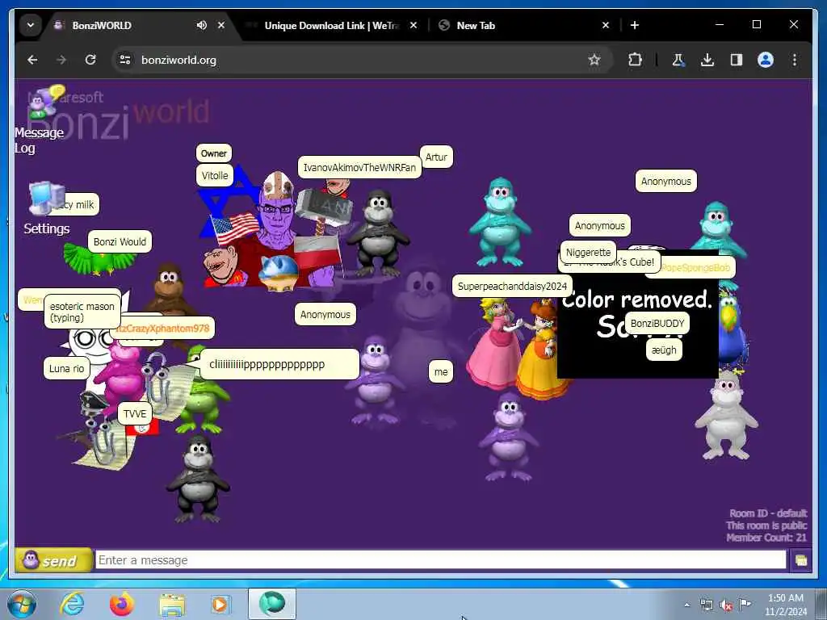Screen dimensions: 827x620
Task: Open the Action Center flag icon
Action: 745,604
